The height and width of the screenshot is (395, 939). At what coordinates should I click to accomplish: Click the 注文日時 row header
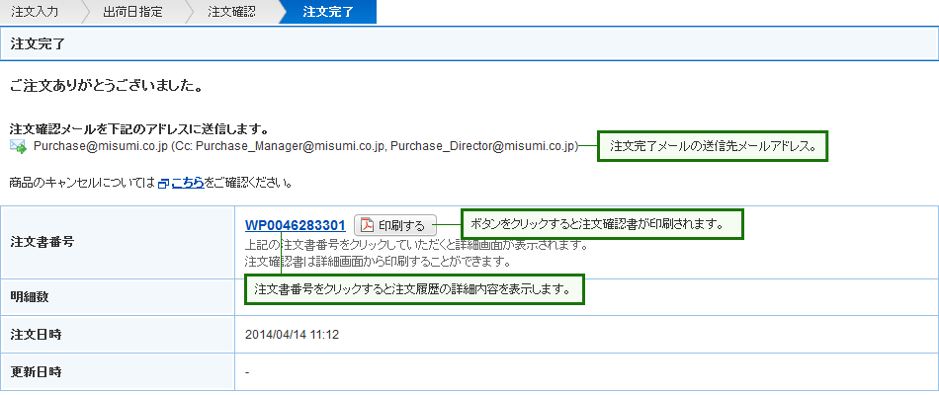coord(118,335)
